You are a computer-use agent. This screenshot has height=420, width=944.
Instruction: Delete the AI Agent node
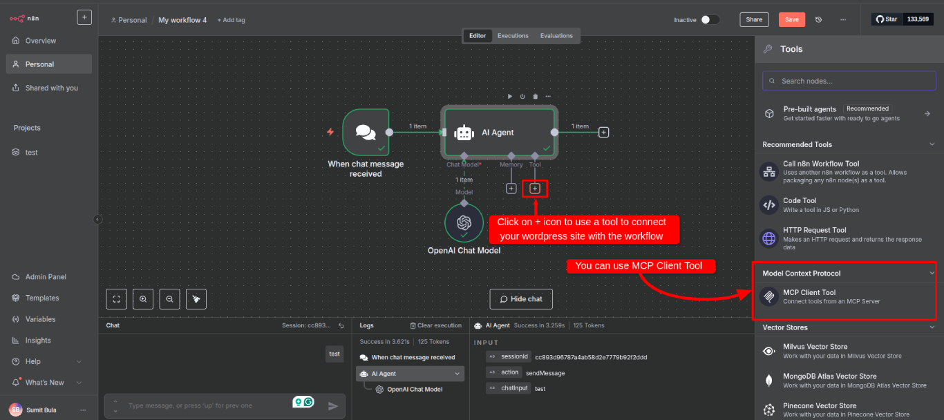click(534, 96)
